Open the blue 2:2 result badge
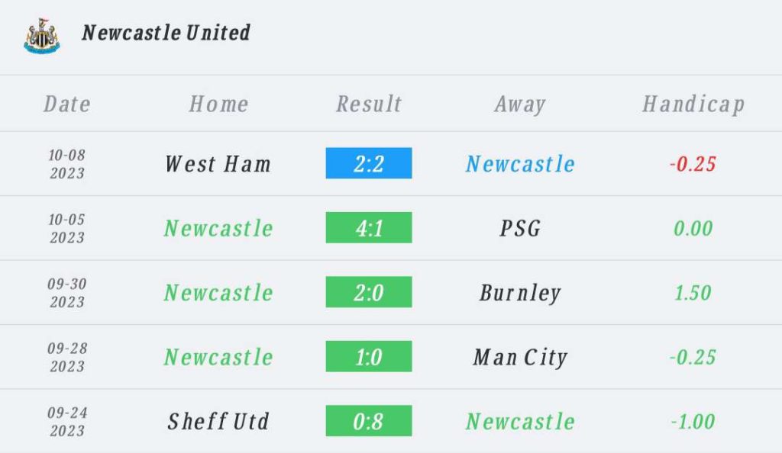782x453 pixels. 369,163
